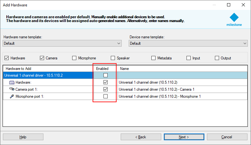The image size is (251, 145).
Task: Open the Hardware name template dropdown
Action: (x=62, y=43)
